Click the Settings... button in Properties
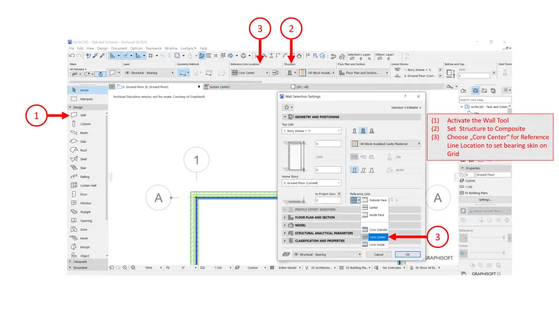 [485, 200]
